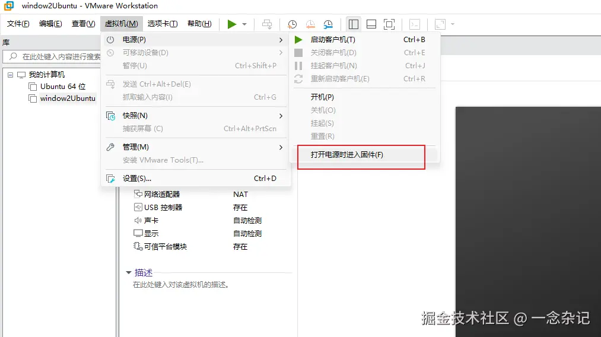Click the trusted platform module icon

click(x=138, y=246)
